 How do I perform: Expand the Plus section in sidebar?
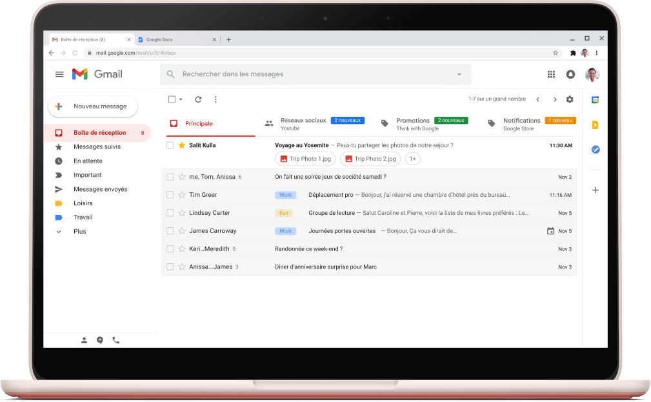click(79, 232)
